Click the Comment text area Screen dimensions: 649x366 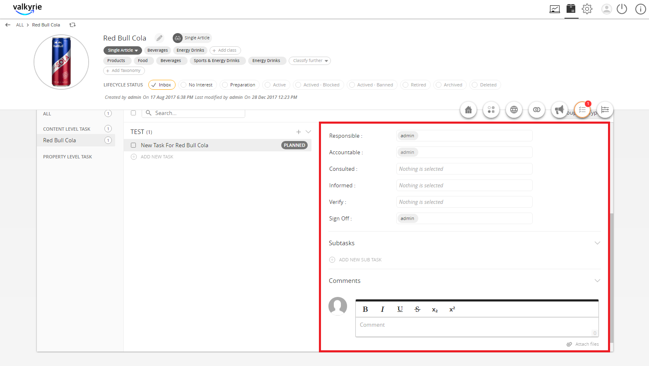(x=477, y=327)
